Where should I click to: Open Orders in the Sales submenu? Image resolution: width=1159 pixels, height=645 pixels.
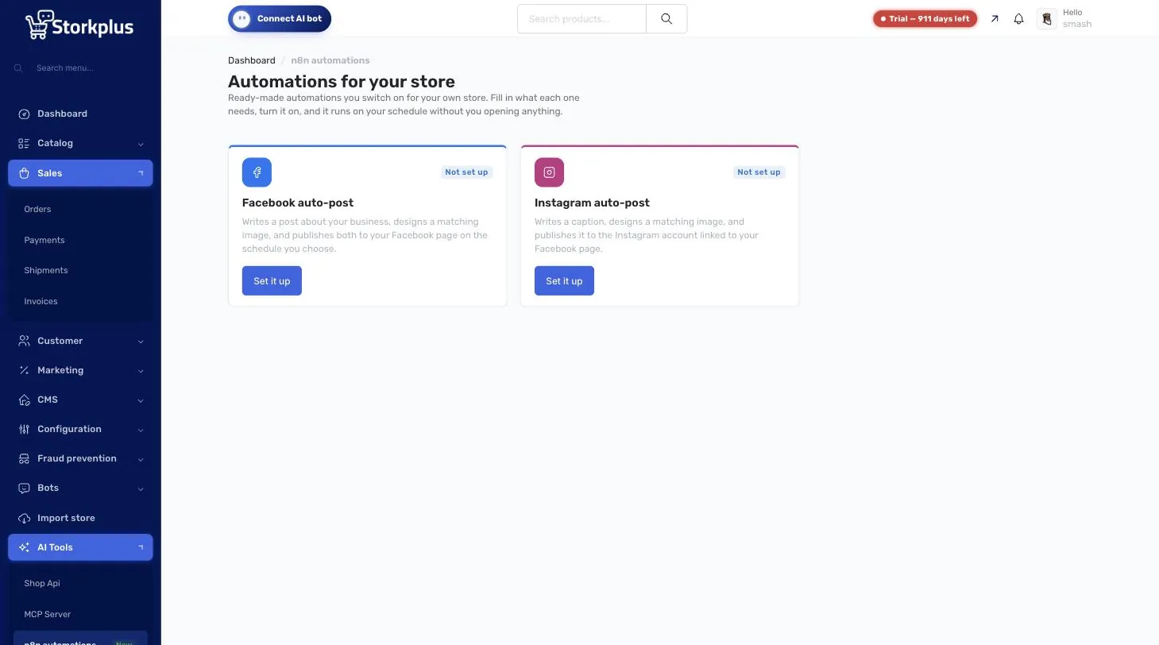click(x=37, y=209)
